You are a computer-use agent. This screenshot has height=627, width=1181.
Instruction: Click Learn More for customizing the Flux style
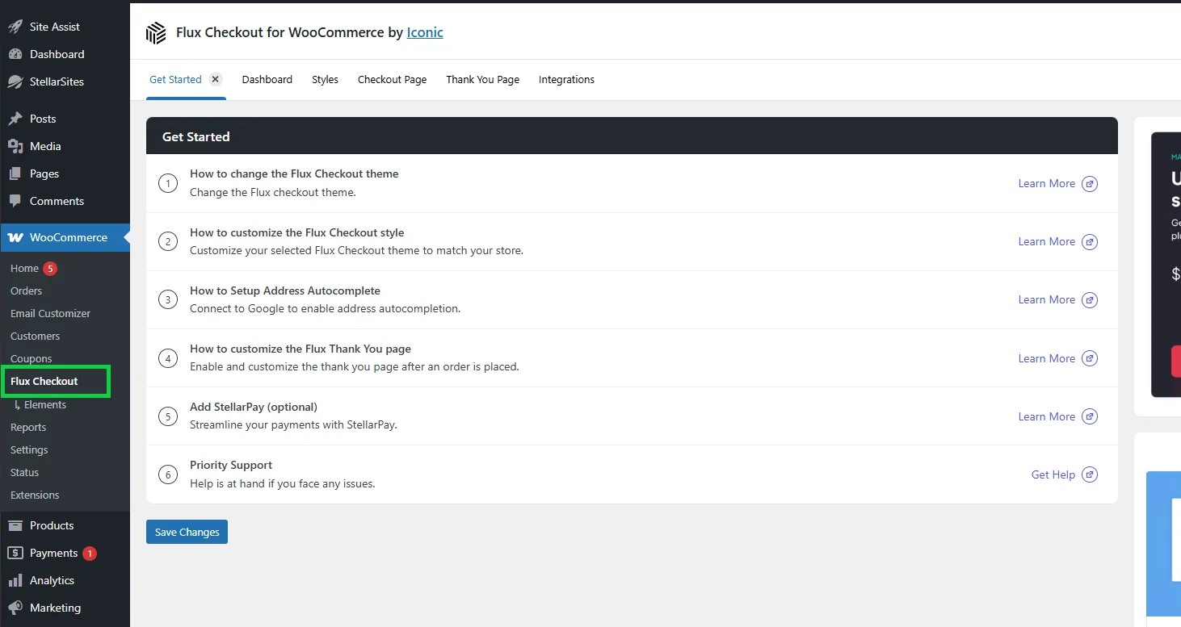pos(1046,241)
